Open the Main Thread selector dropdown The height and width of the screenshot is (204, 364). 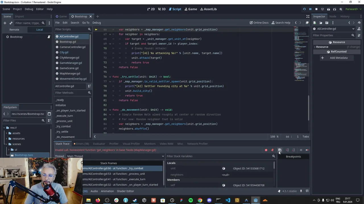pos(115,156)
